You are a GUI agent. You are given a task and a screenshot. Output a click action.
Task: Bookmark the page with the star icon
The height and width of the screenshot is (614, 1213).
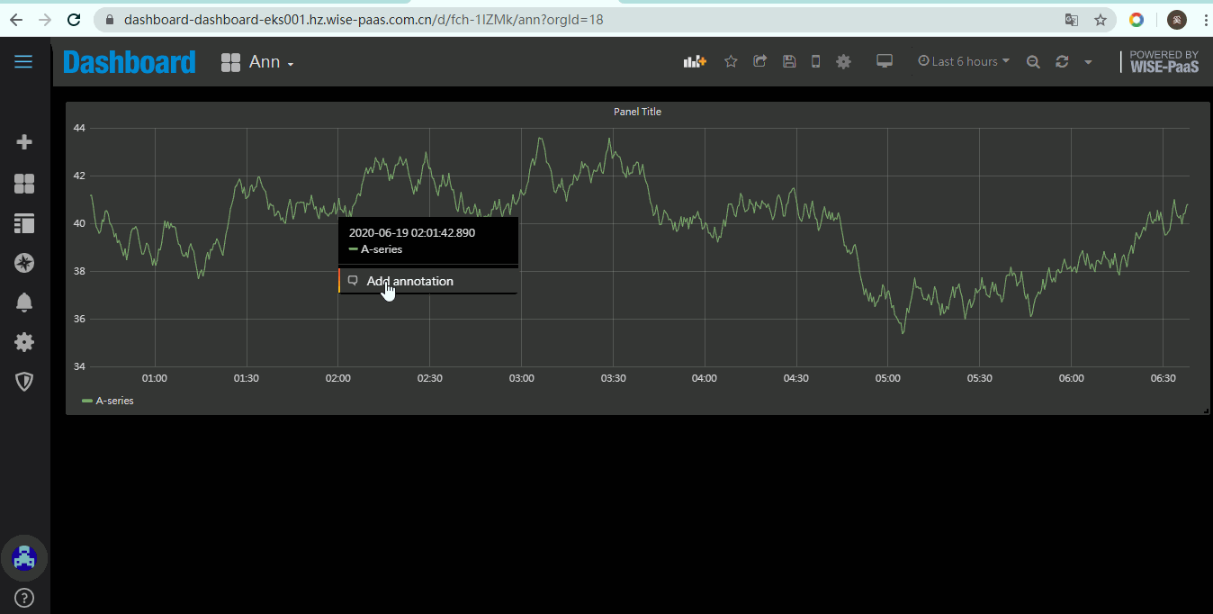click(x=1100, y=19)
